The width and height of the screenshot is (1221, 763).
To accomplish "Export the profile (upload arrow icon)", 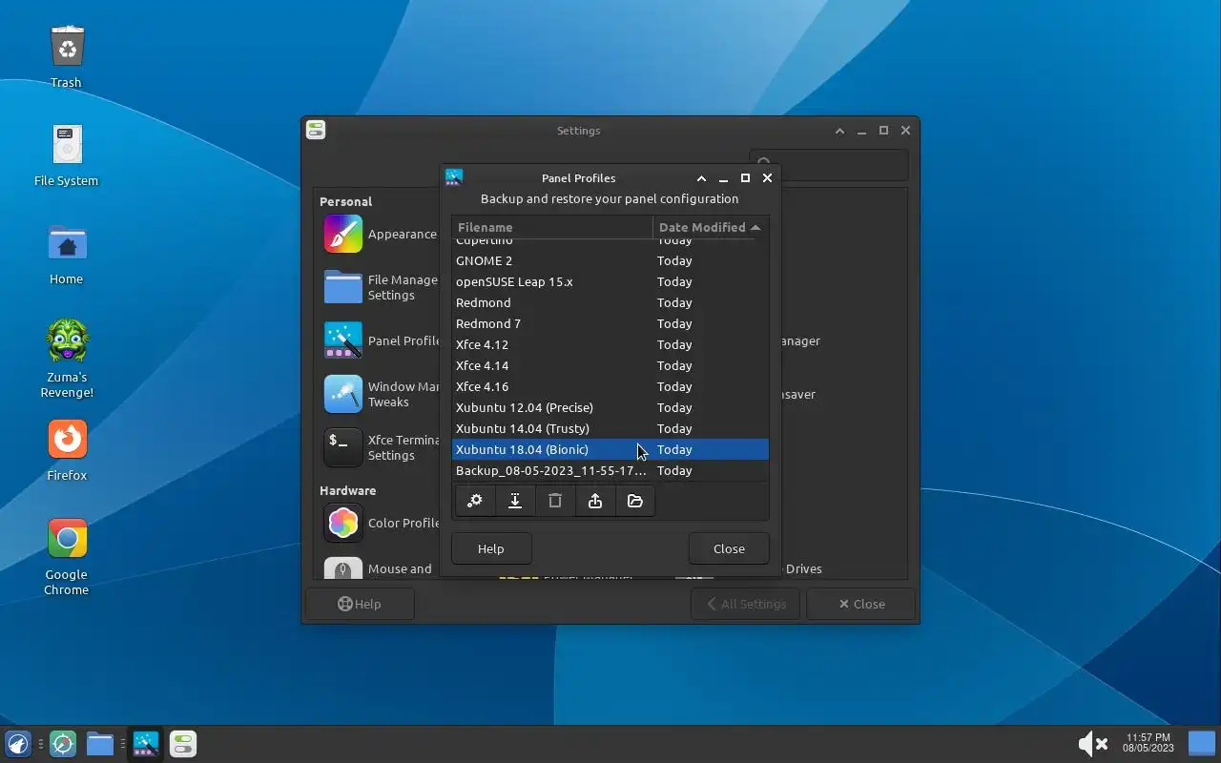I will coord(595,501).
